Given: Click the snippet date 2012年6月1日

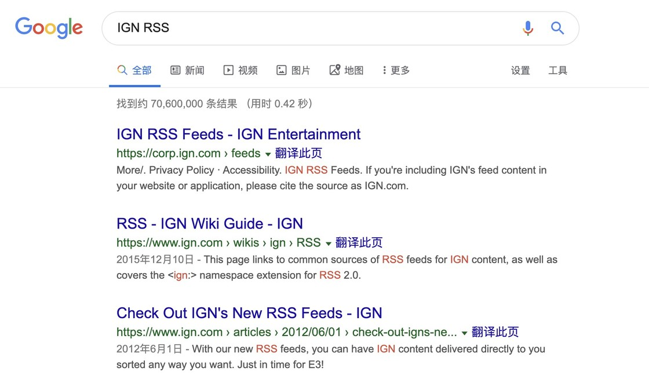Looking at the screenshot, I should click(150, 349).
